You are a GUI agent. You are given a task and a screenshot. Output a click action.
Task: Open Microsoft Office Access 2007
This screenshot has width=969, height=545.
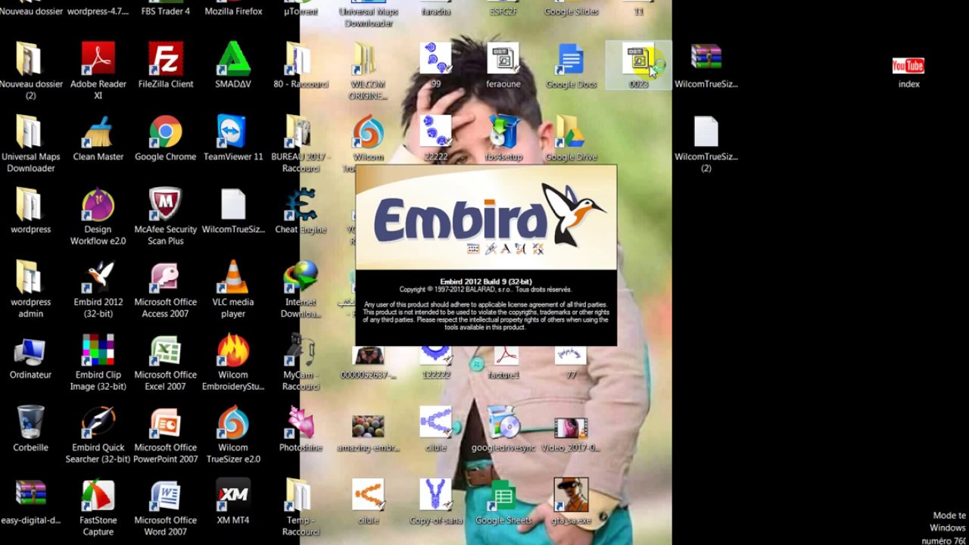point(165,290)
